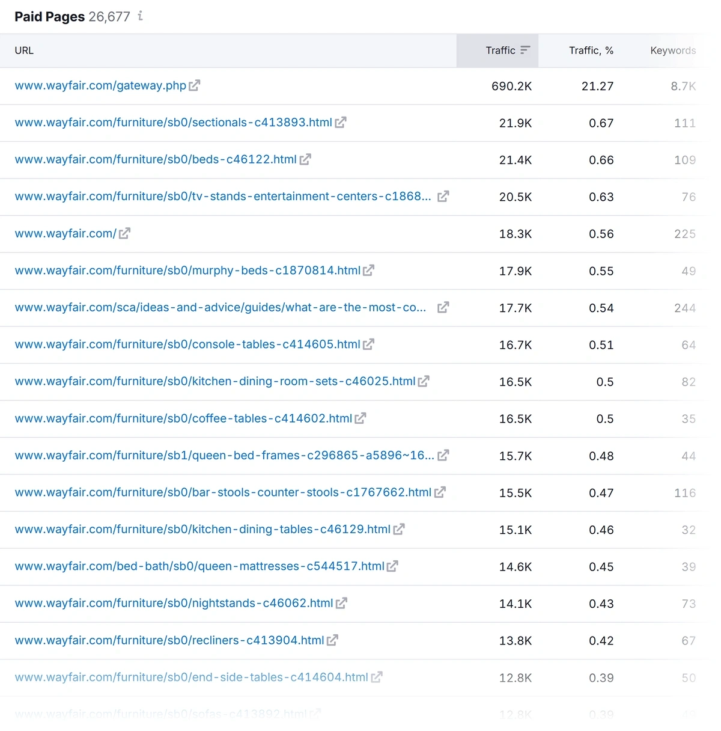721x731 pixels.
Task: Select the 17.9K traffic cell
Action: [x=516, y=271]
